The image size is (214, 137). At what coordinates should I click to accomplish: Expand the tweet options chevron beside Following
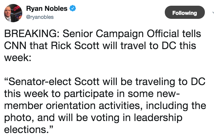coord(213,13)
